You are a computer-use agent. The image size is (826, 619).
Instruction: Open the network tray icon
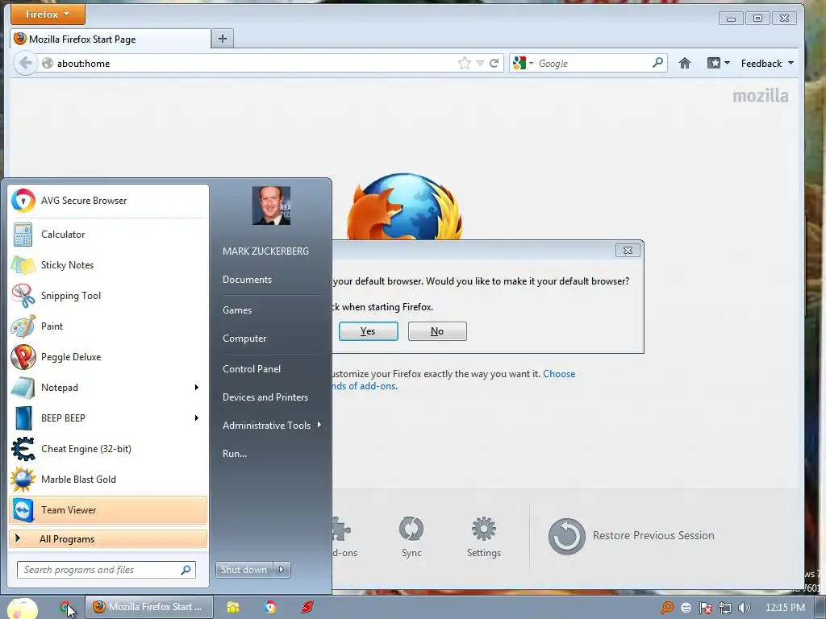click(725, 608)
